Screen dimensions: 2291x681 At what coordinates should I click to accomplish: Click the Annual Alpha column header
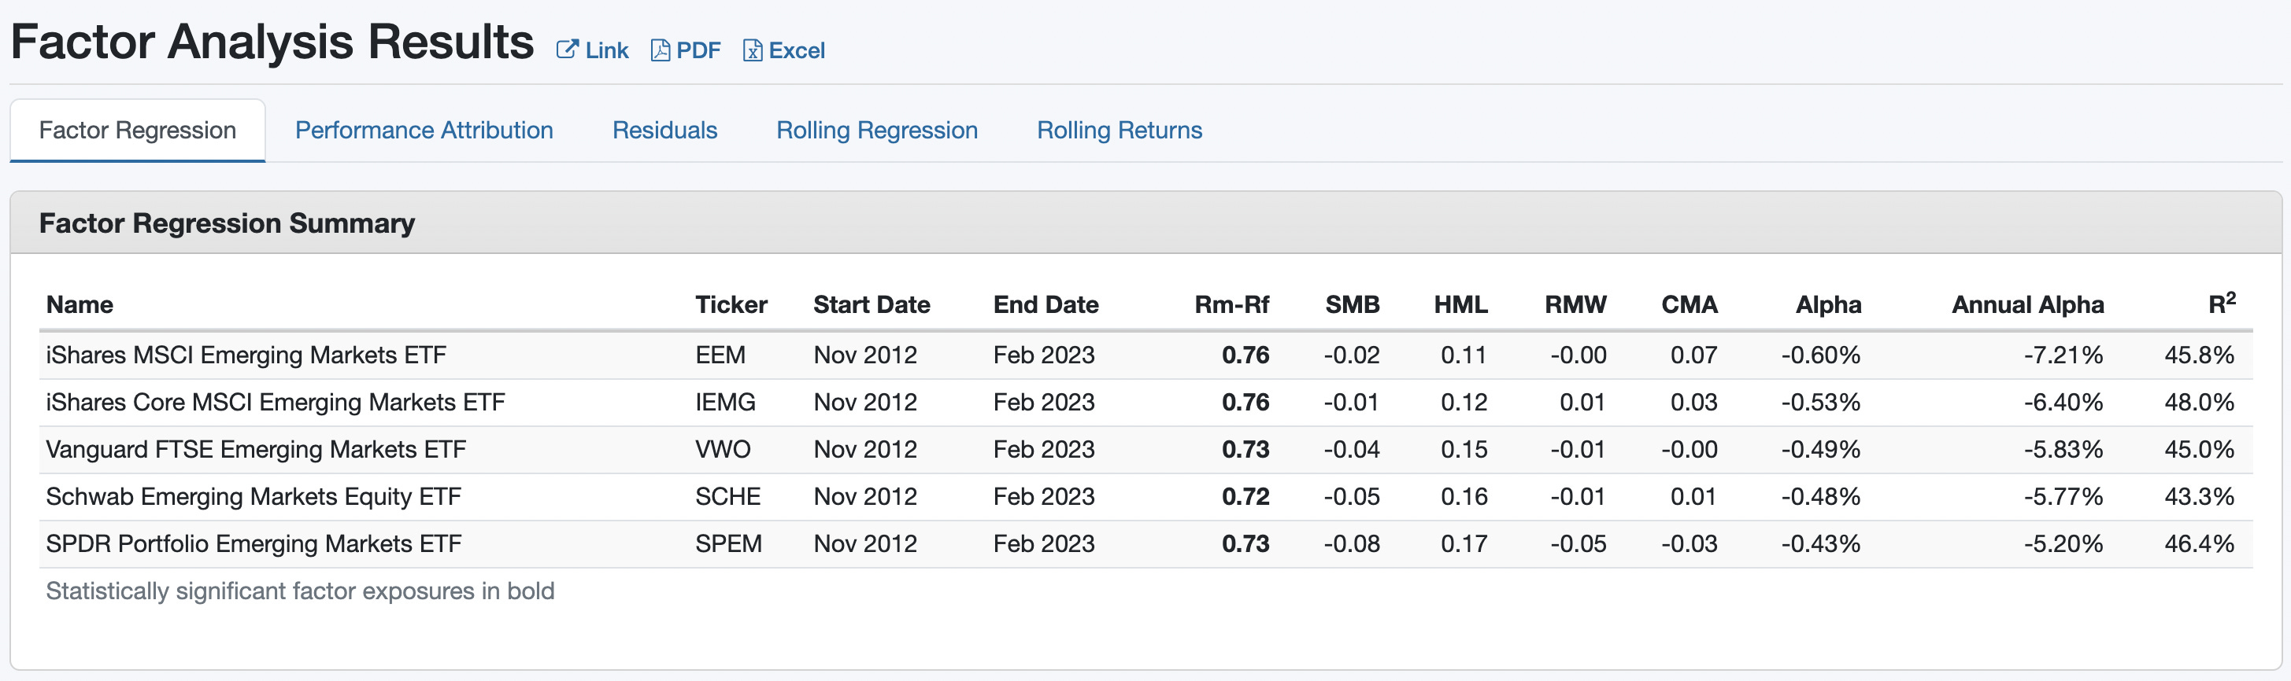(2028, 304)
